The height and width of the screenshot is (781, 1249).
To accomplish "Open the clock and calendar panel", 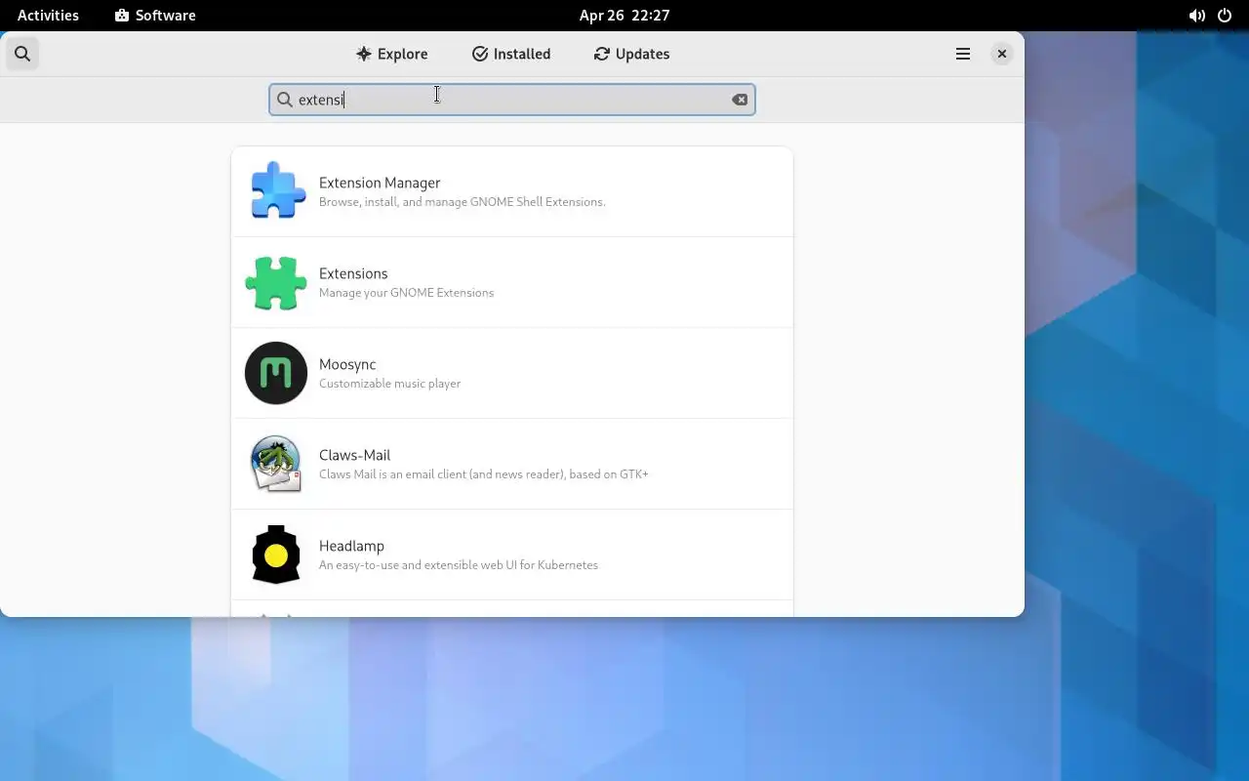I will [x=624, y=15].
